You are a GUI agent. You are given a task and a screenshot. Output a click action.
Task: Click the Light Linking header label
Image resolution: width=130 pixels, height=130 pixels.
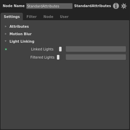(x=22, y=41)
